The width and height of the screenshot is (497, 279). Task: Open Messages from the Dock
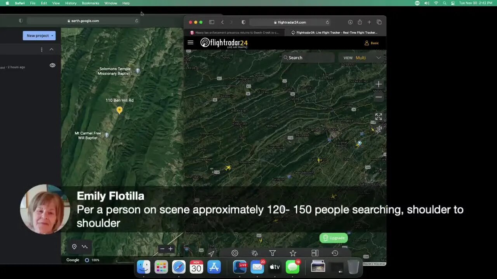coord(292,267)
